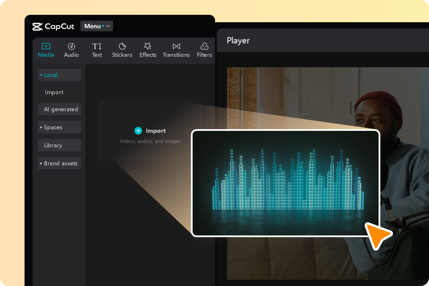Expand the Brand assets section
The height and width of the screenshot is (286, 429).
[59, 163]
